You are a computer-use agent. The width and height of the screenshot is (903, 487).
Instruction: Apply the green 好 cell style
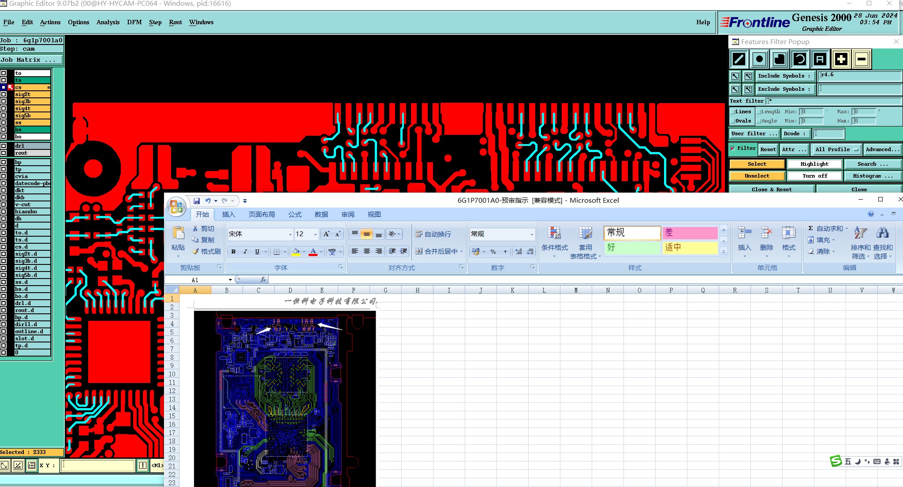click(632, 248)
